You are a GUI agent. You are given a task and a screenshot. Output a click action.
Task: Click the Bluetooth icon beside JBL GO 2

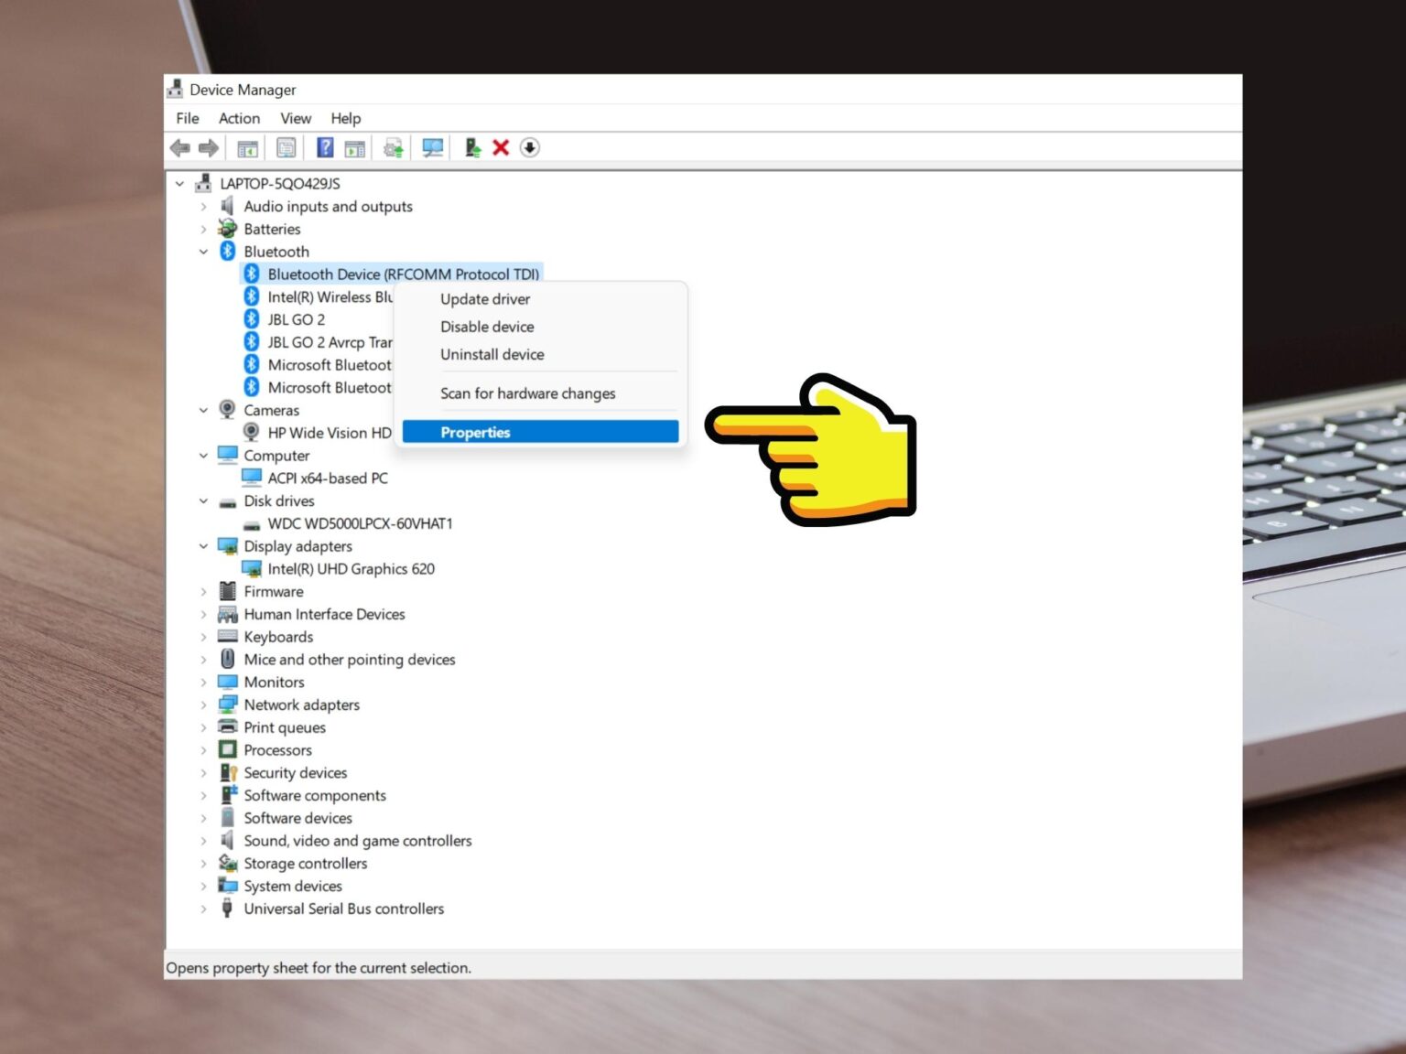pyautogui.click(x=252, y=319)
